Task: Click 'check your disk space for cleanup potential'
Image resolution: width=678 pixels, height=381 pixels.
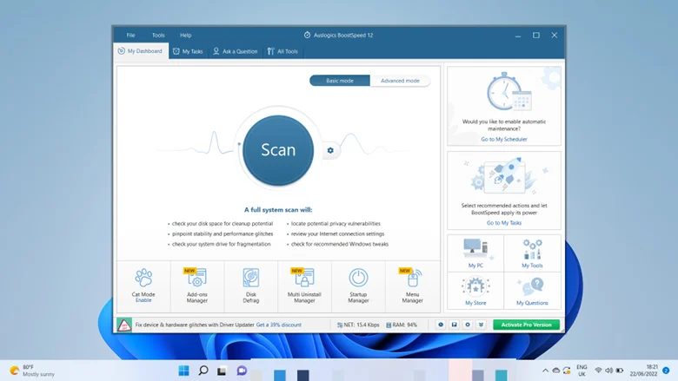Action: coord(223,224)
